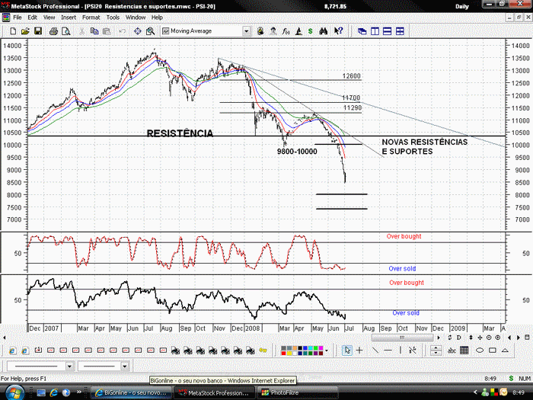Select the ellipse drawing tool
The height and width of the screenshot is (400, 533).
point(480,350)
